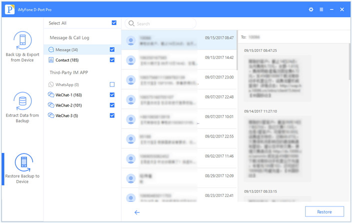Screen dimensions: 352x223
Task: Click avatar of 09/07/2017 10:01 conversation
Action: pyautogui.click(x=131, y=119)
